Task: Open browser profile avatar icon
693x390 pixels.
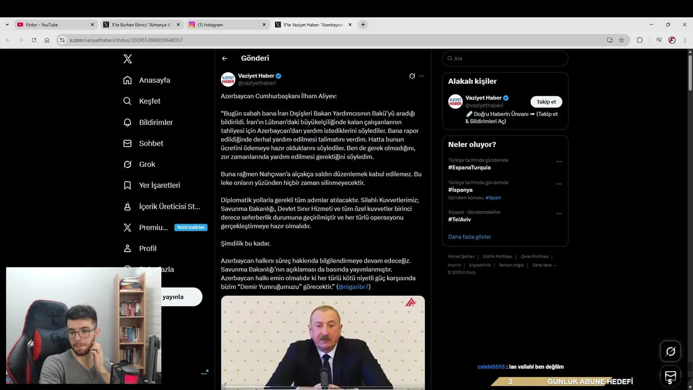Action: point(672,40)
